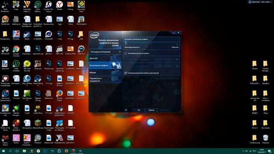Open first disabled custom settings dropdown

pyautogui.click(x=166, y=59)
